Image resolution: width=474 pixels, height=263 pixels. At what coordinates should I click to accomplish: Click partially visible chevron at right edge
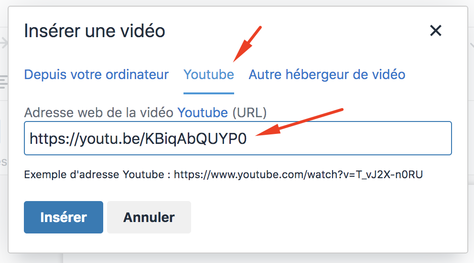pyautogui.click(x=471, y=45)
